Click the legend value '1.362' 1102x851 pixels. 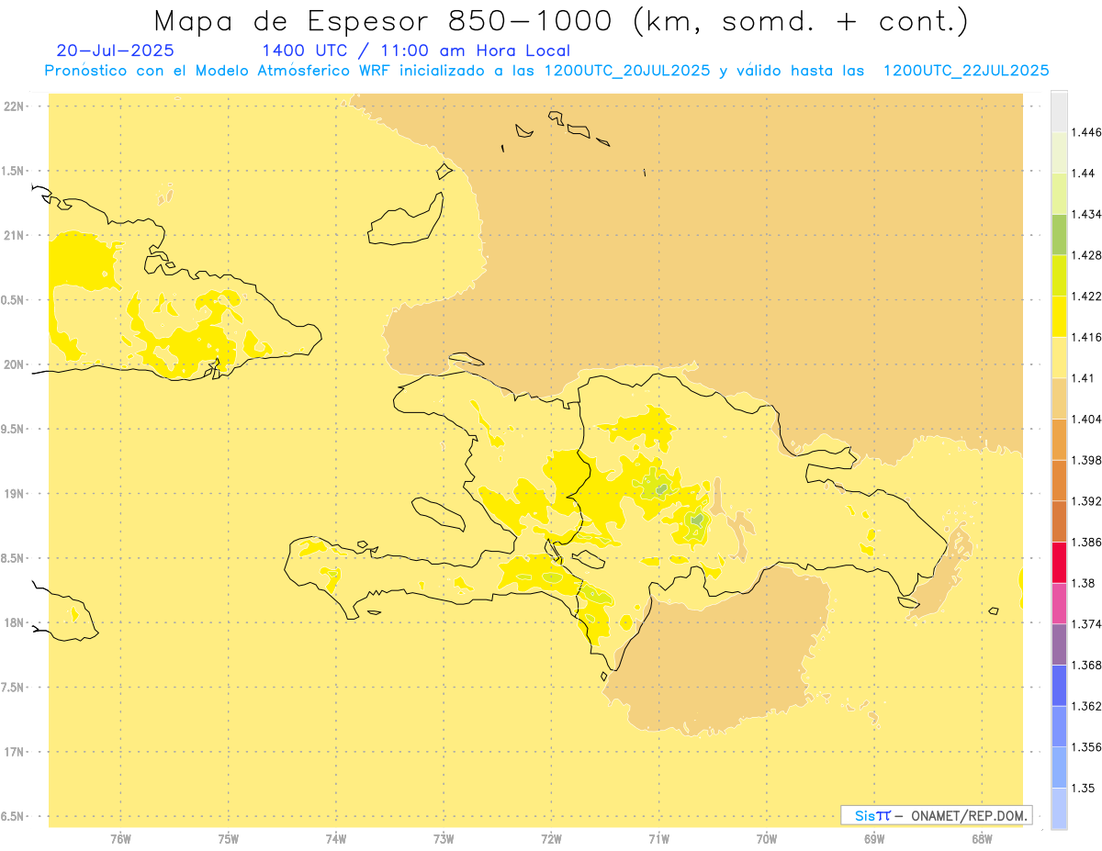pos(1086,706)
